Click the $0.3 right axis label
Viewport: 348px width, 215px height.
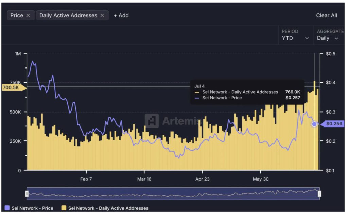pos(330,112)
